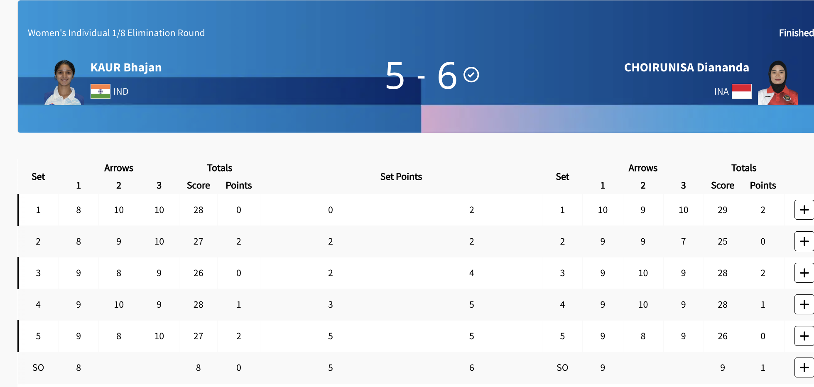The width and height of the screenshot is (814, 387).
Task: Click the winner checkmark icon beside score
Action: click(x=471, y=75)
